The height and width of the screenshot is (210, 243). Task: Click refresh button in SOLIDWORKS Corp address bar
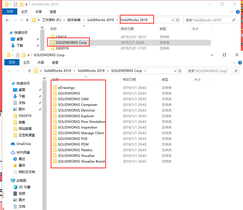pos(180,71)
